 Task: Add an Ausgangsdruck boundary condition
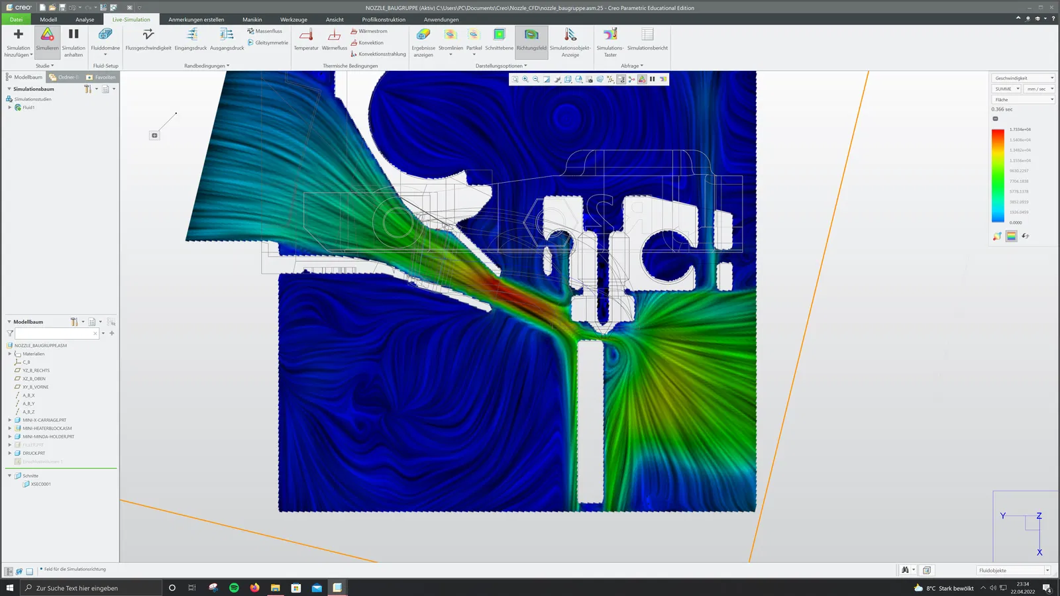point(227,40)
